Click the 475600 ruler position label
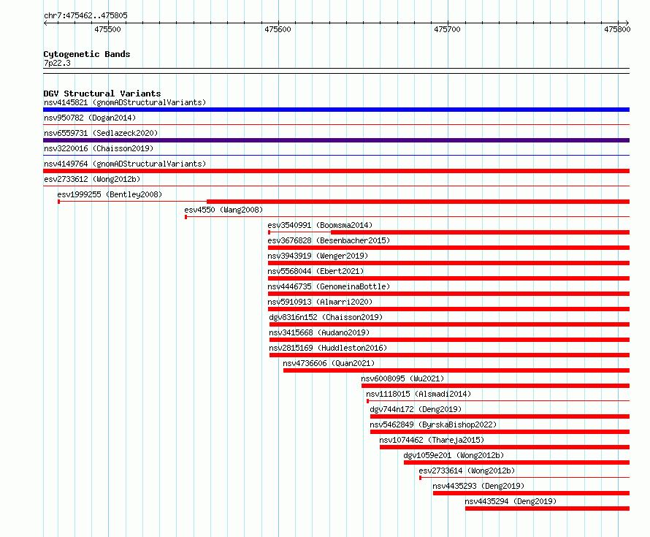Image resolution: width=650 pixels, height=537 pixels. pos(278,29)
